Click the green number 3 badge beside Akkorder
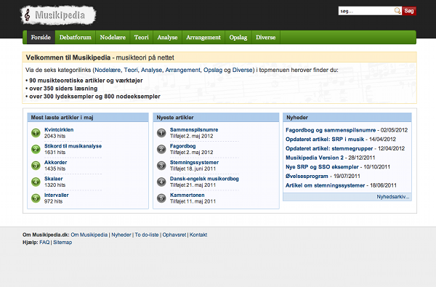The image size is (436, 287). pos(36,166)
